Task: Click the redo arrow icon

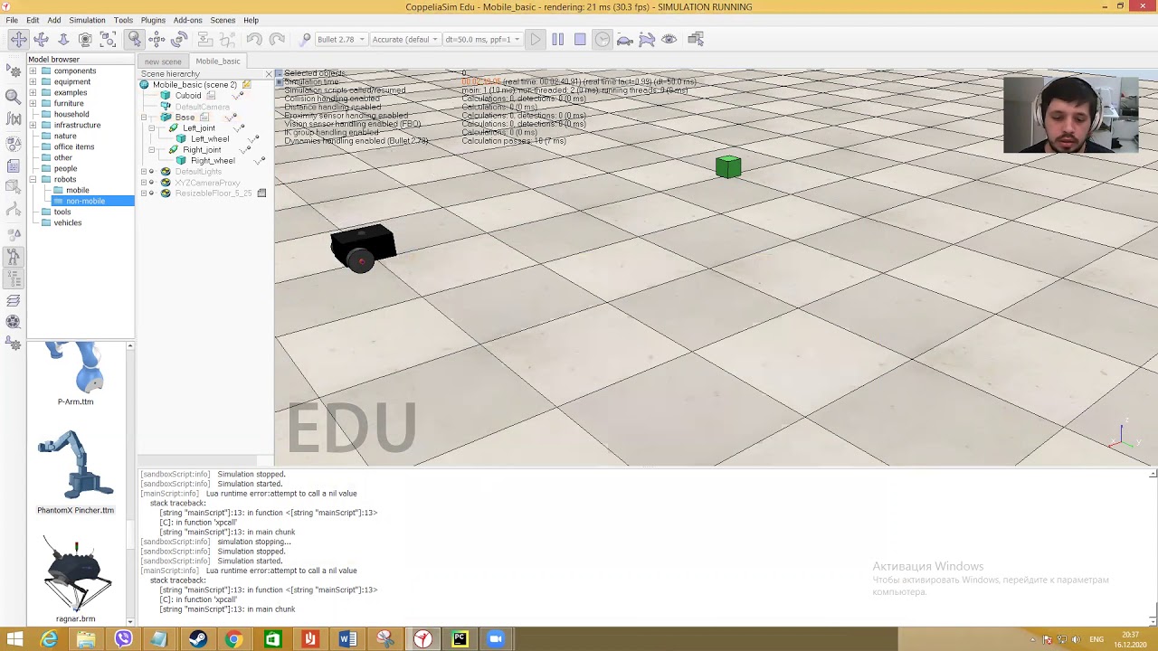Action: (277, 39)
